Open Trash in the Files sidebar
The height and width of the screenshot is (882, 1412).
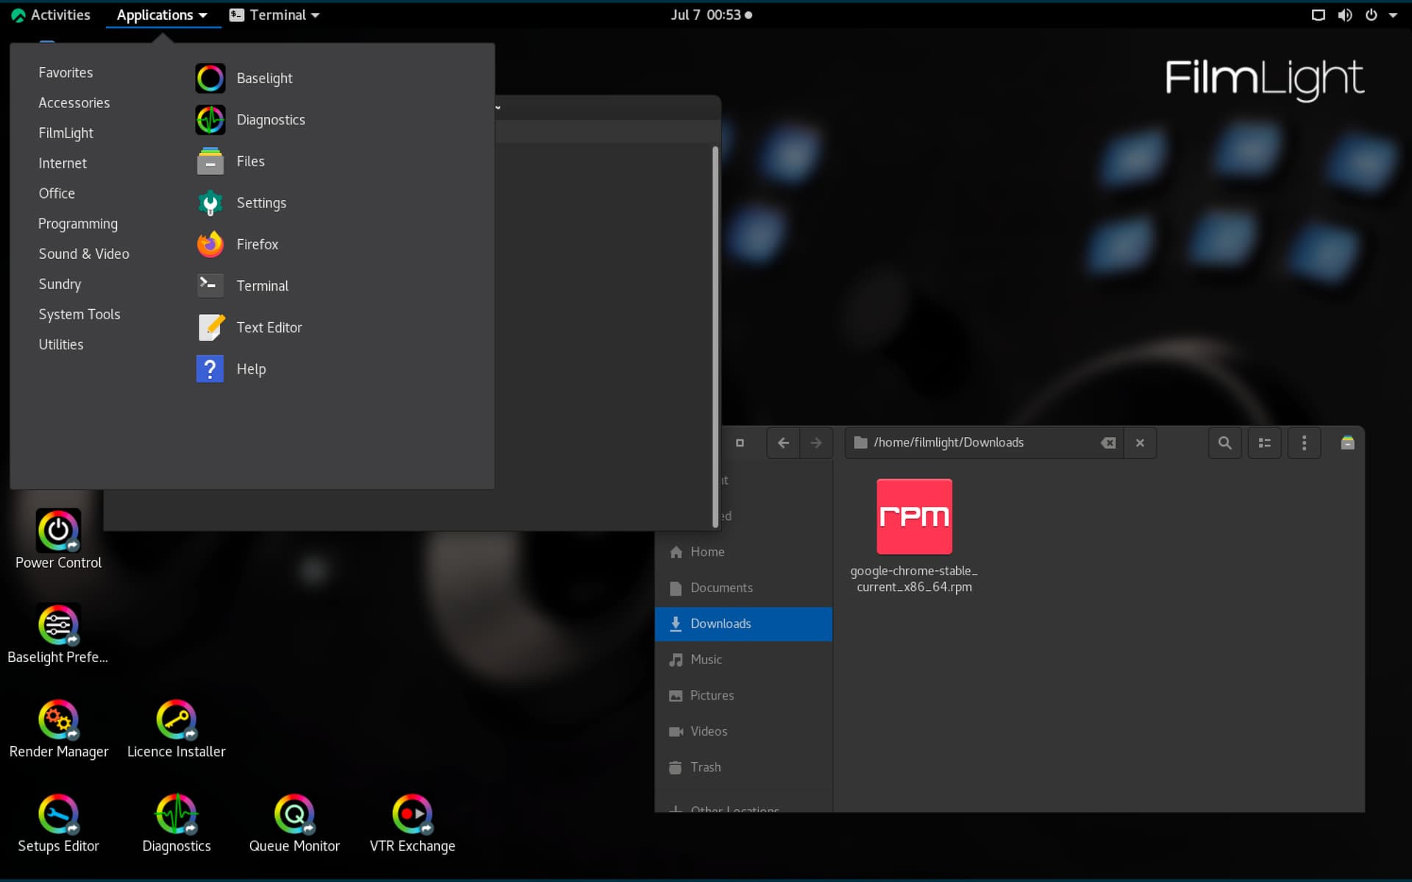click(x=743, y=767)
